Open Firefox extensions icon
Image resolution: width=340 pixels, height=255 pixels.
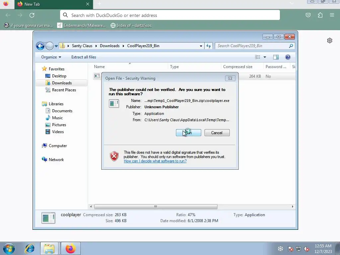320,15
